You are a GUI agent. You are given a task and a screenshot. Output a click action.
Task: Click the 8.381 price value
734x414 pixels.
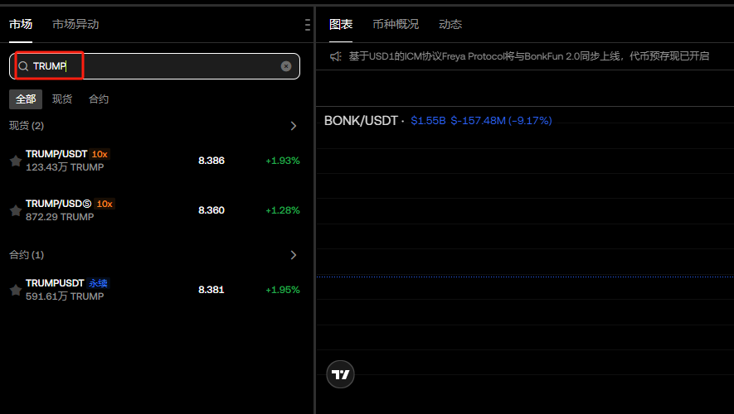(211, 290)
